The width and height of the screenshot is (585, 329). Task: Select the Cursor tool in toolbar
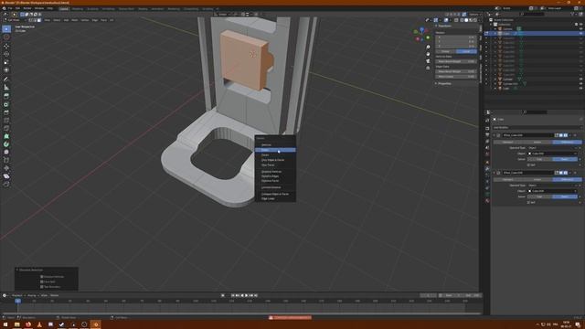(6, 37)
